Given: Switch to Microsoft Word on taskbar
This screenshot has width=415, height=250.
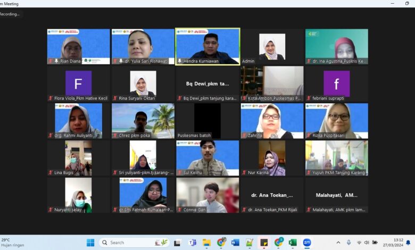Looking at the screenshot, I should coord(235,243).
